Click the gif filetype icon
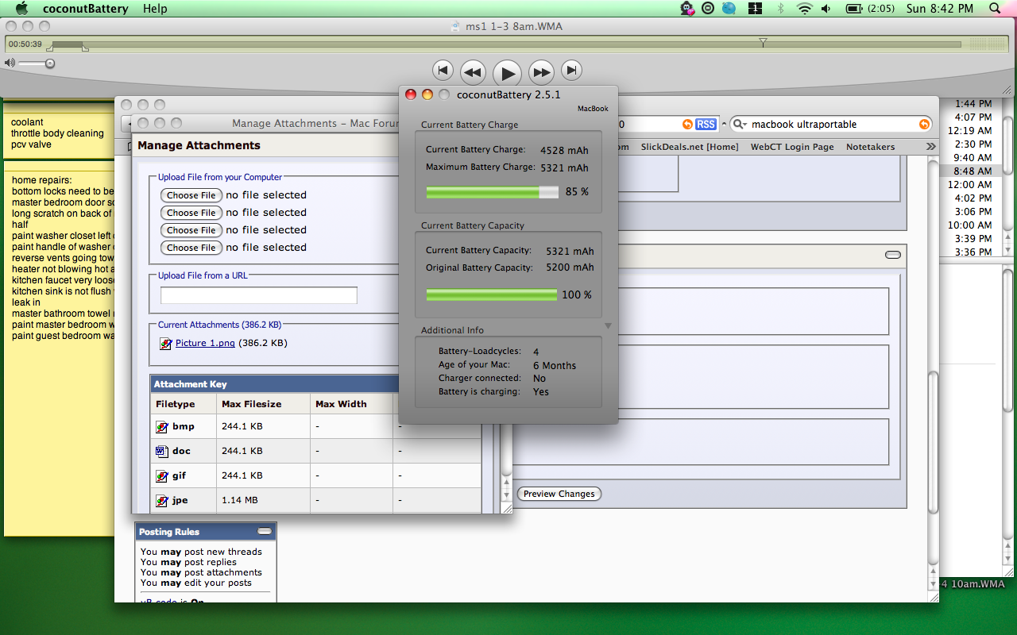This screenshot has height=635, width=1017. click(x=161, y=475)
